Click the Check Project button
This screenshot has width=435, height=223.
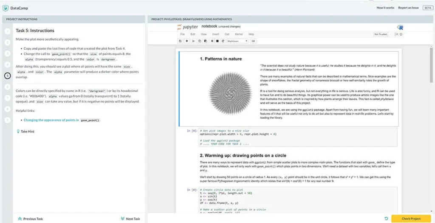(411, 219)
